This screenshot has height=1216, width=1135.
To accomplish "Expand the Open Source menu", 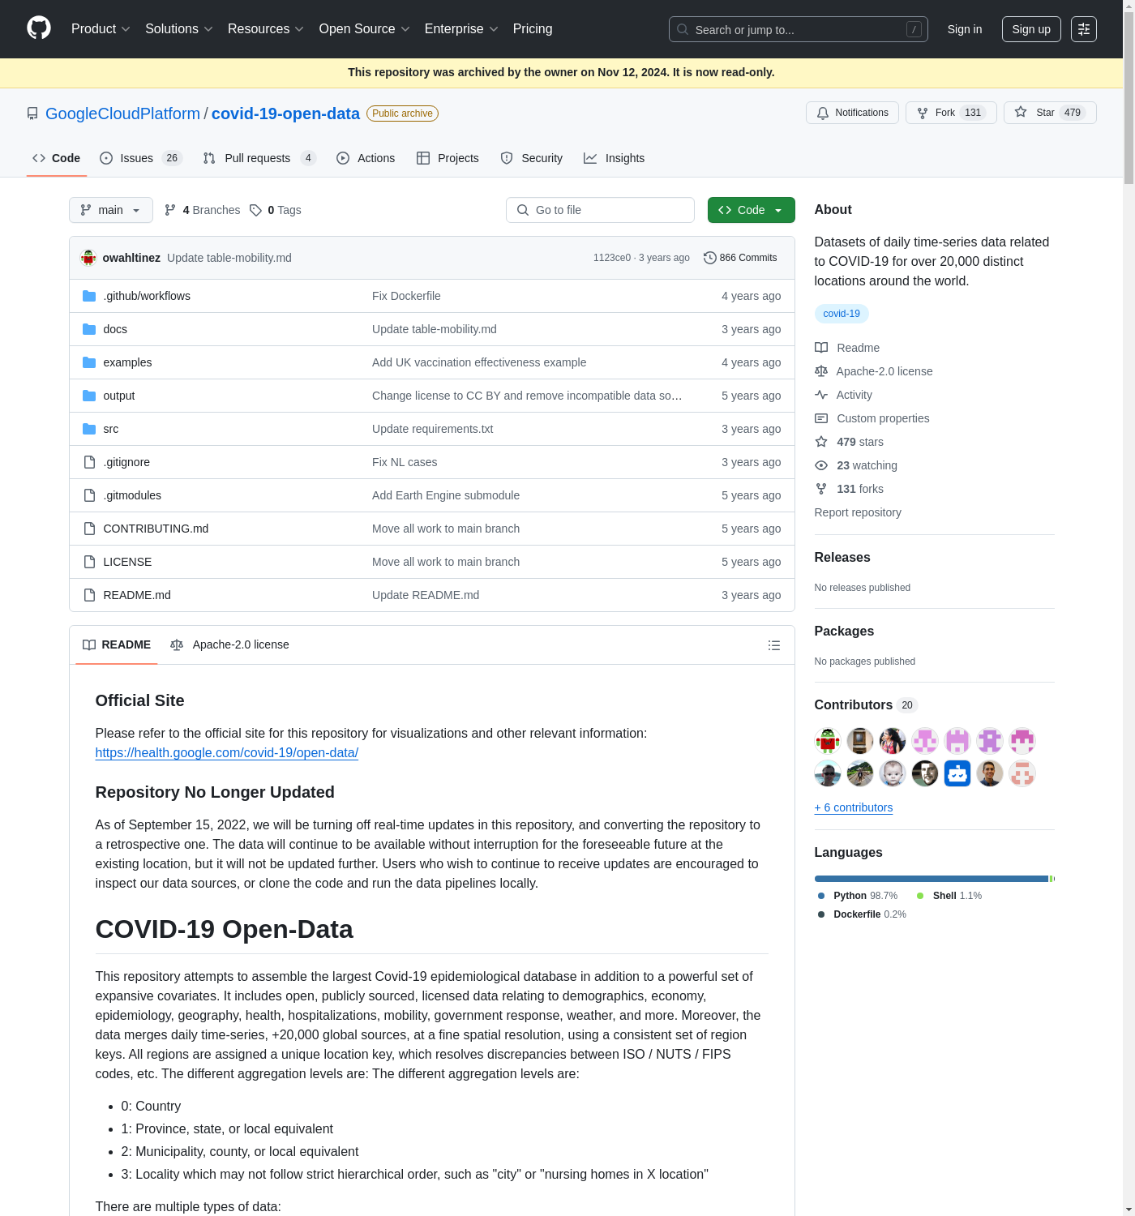I will pyautogui.click(x=365, y=29).
